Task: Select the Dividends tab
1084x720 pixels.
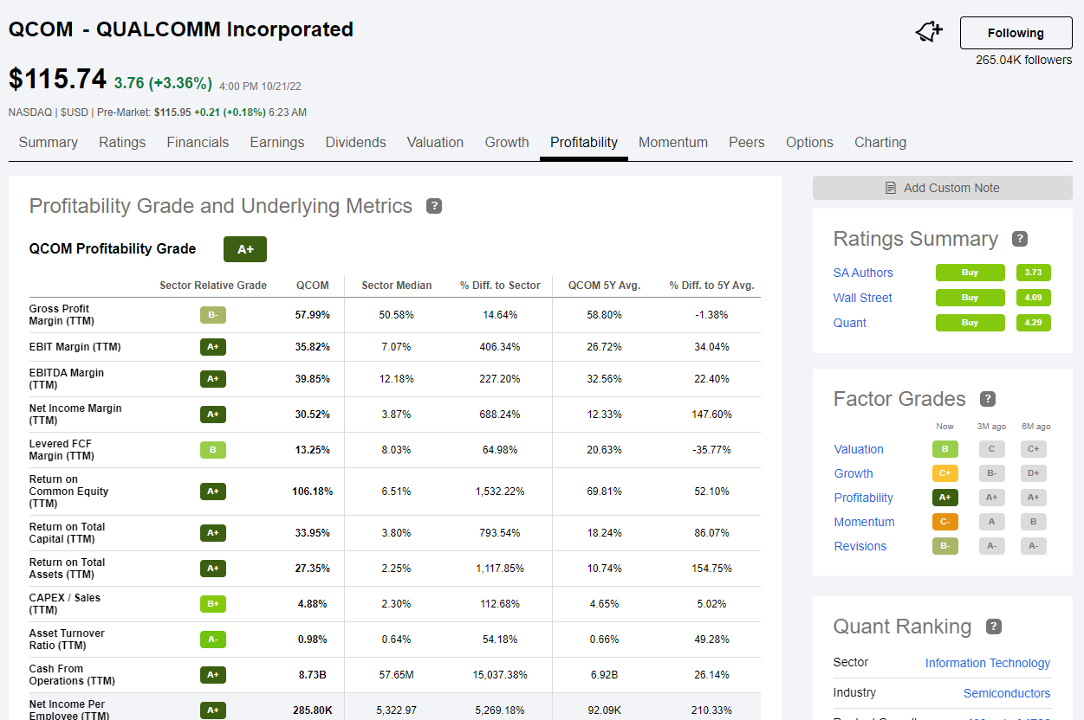Action: pyautogui.click(x=356, y=143)
